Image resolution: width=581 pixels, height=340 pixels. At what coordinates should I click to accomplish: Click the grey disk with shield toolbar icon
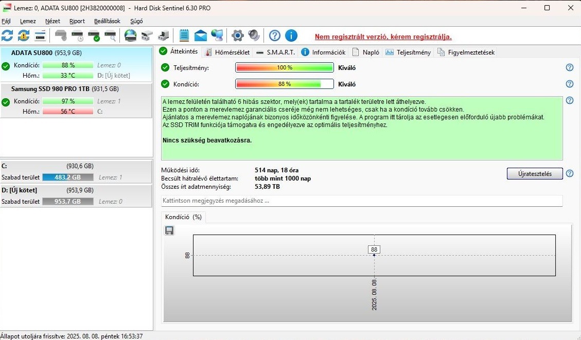(x=61, y=35)
